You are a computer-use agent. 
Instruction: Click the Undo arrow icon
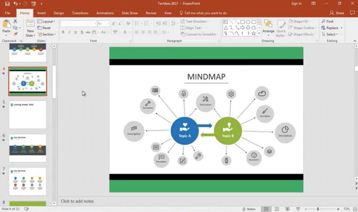click(x=15, y=4)
